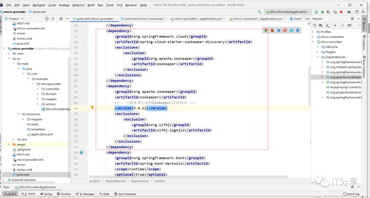Rerun MicroProviderApplication with the green run icon
Screen dimensions: 370x198
coord(316,12)
